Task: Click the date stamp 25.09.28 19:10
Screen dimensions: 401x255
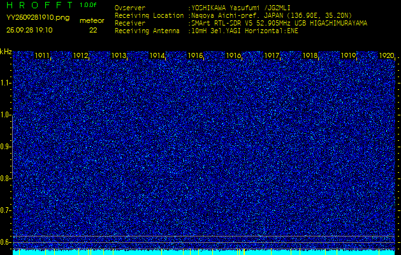Action: [x=29, y=30]
